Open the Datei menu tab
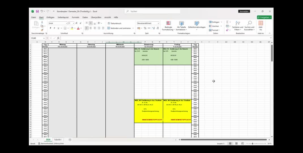303x153 pixels. click(x=33, y=17)
